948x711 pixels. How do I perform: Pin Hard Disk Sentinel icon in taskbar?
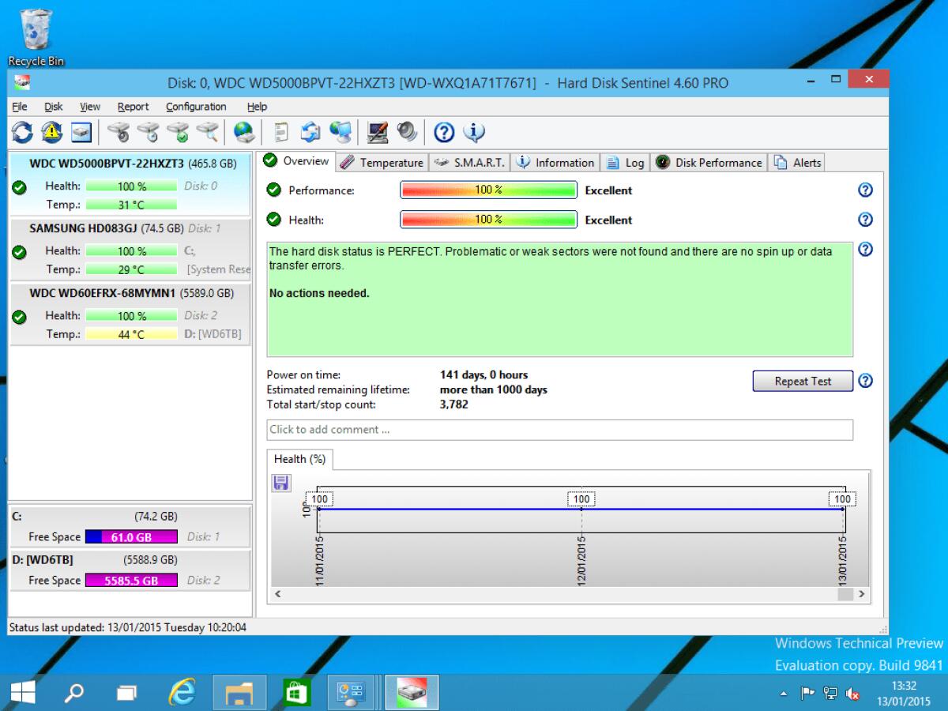click(x=411, y=692)
